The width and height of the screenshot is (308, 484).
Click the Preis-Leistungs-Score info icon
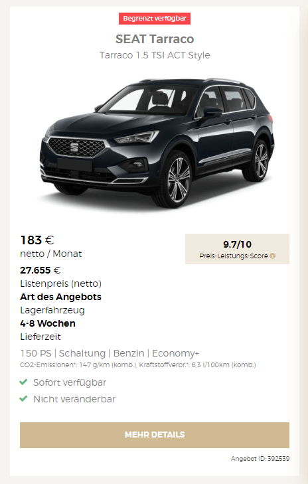point(273,256)
